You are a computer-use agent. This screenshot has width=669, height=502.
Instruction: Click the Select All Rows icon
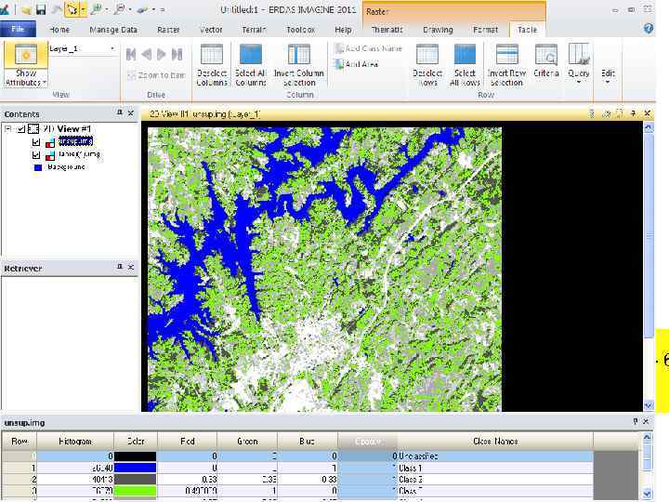pyautogui.click(x=465, y=55)
